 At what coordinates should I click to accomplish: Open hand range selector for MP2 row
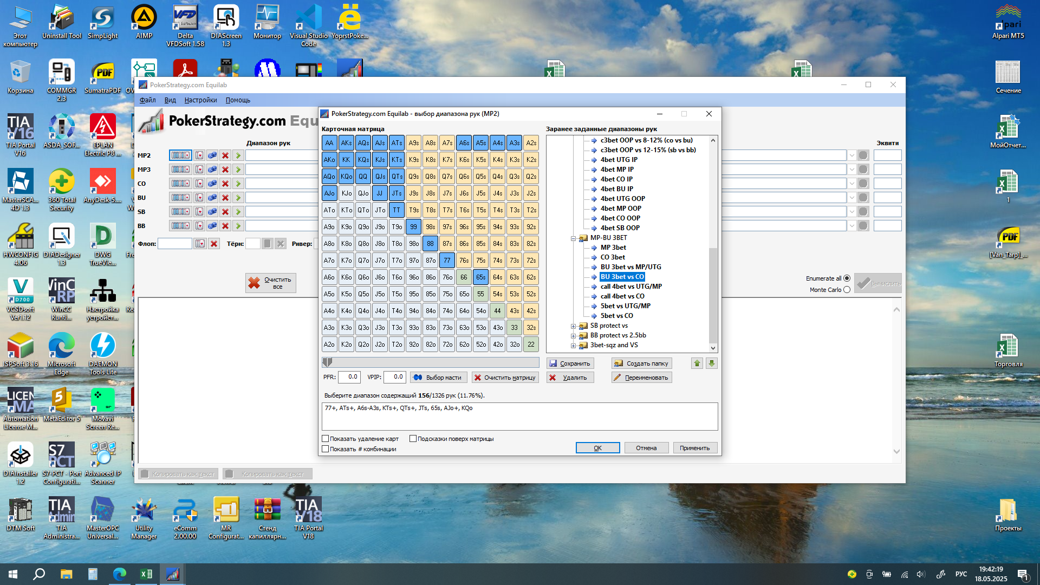[x=180, y=155]
